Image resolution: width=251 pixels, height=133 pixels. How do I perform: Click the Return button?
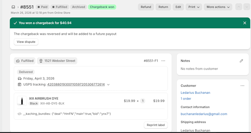click(163, 7)
